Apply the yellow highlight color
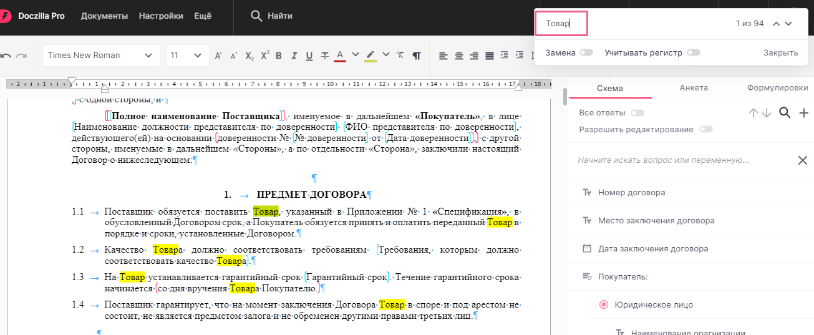 click(371, 56)
